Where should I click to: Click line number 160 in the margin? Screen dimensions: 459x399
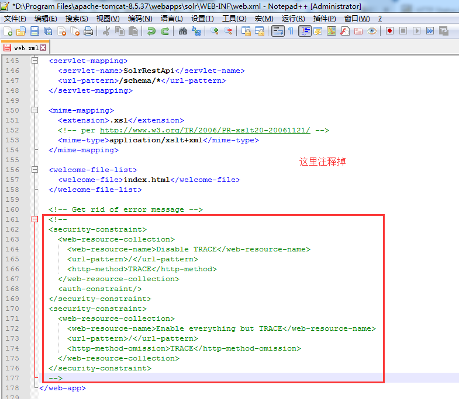coord(12,209)
